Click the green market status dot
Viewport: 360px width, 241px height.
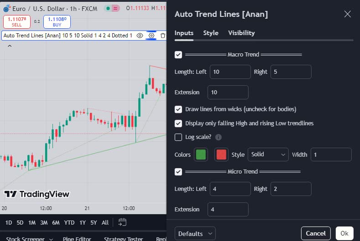coord(108,9)
